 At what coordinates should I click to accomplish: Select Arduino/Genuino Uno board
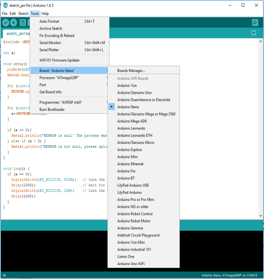tap(134, 92)
